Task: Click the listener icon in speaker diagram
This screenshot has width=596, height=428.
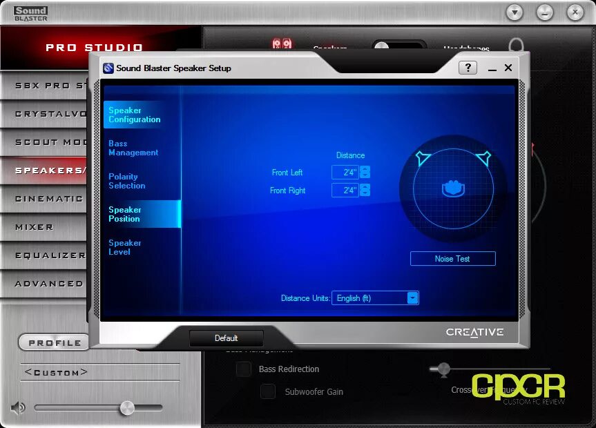Action: click(453, 188)
